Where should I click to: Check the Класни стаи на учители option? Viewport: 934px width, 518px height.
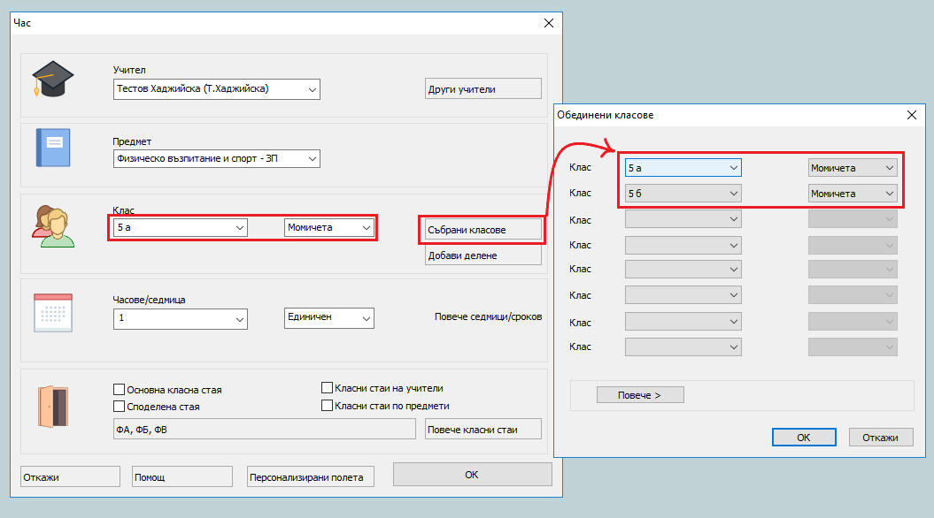328,388
